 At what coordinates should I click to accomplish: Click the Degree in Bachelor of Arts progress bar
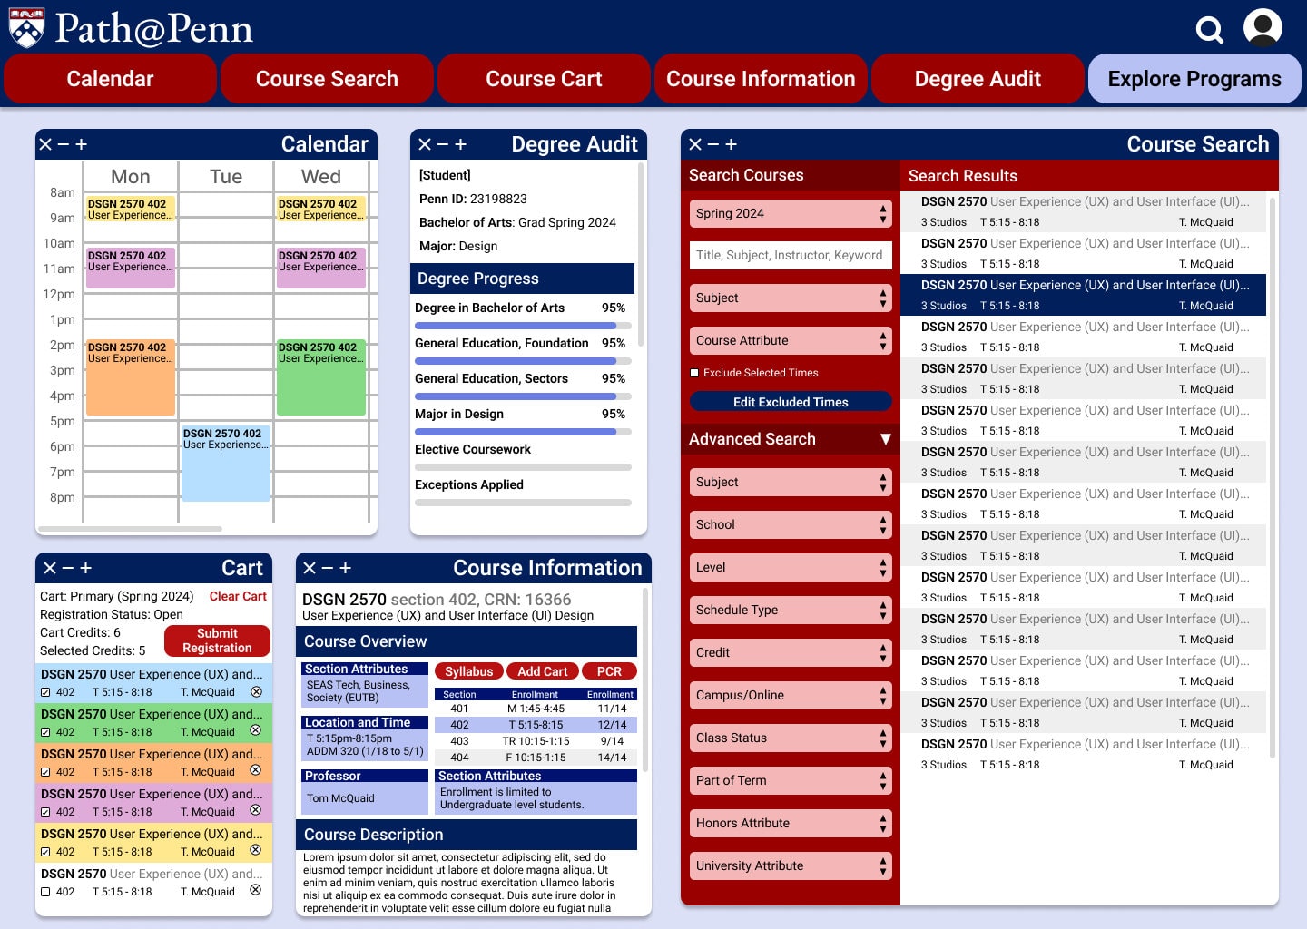coord(523,326)
